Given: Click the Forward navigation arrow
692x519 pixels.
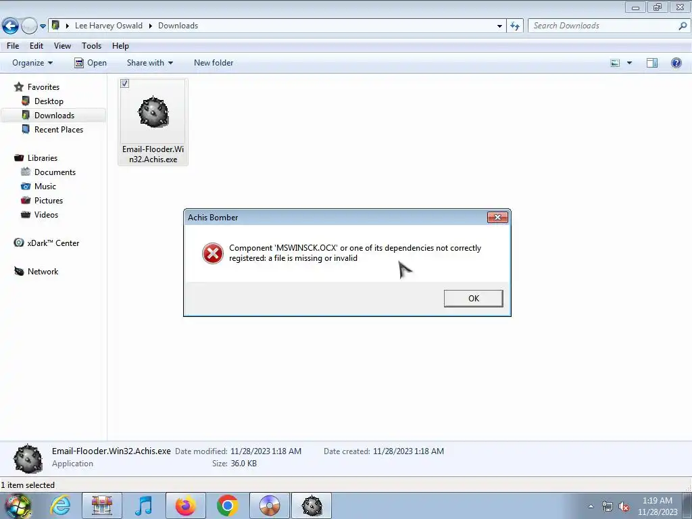Looking at the screenshot, I should [29, 26].
